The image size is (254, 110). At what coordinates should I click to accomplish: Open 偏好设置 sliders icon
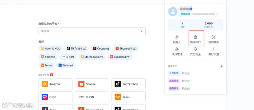click(214, 49)
